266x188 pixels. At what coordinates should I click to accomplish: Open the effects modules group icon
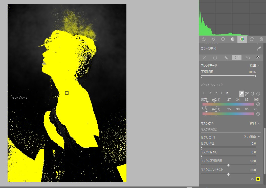[x=261, y=39]
